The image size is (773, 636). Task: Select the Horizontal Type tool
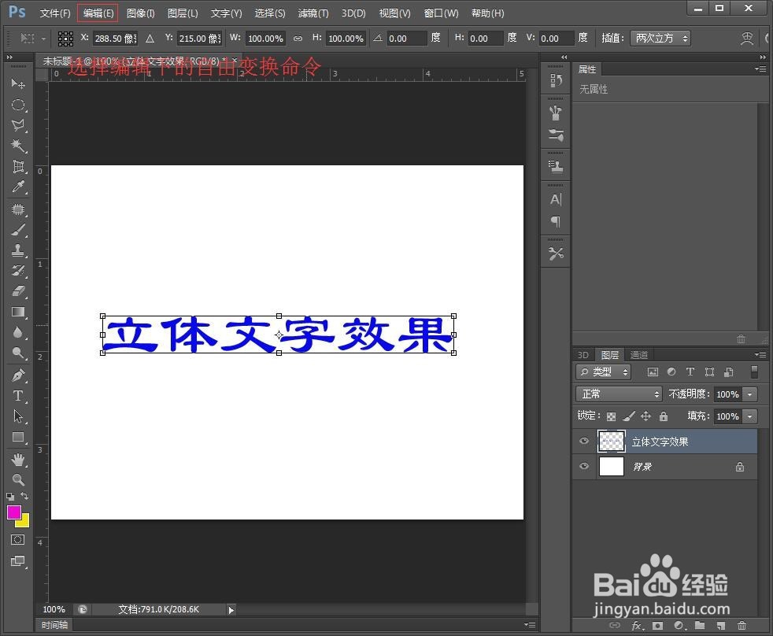tap(19, 395)
